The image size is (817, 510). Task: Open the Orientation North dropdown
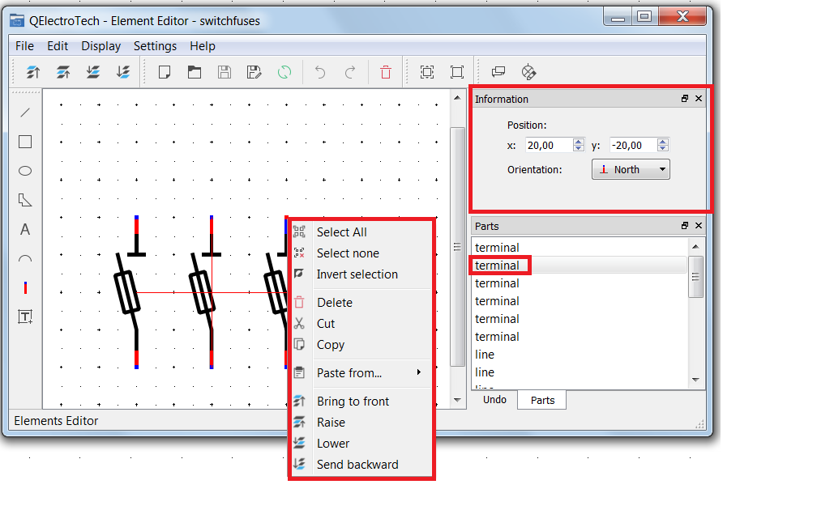point(631,169)
